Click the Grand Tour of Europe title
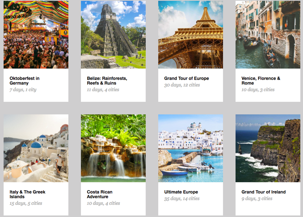 [186, 78]
